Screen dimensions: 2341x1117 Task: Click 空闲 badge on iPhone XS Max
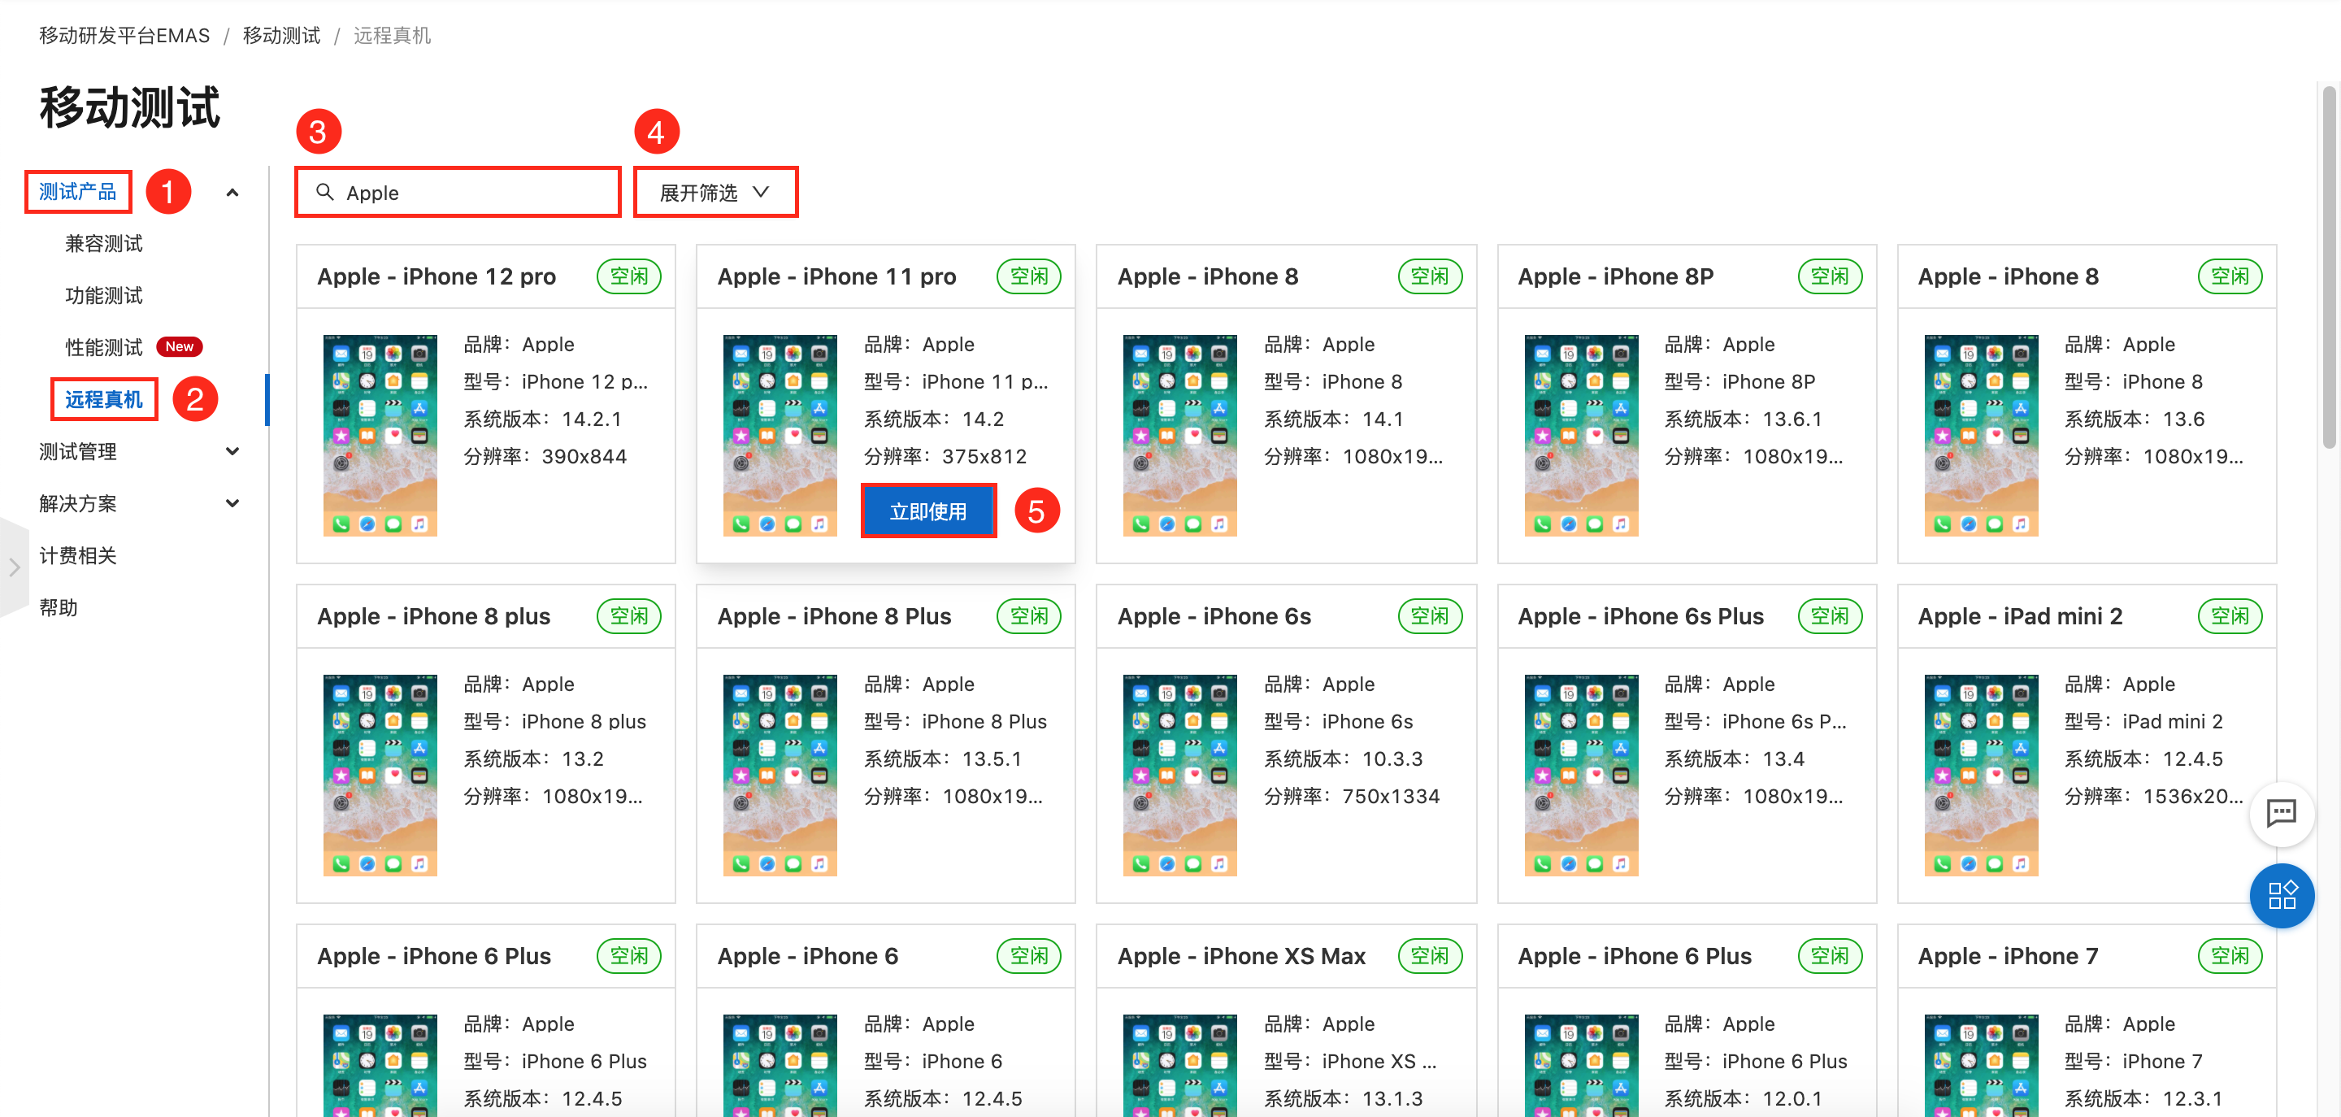[1430, 956]
